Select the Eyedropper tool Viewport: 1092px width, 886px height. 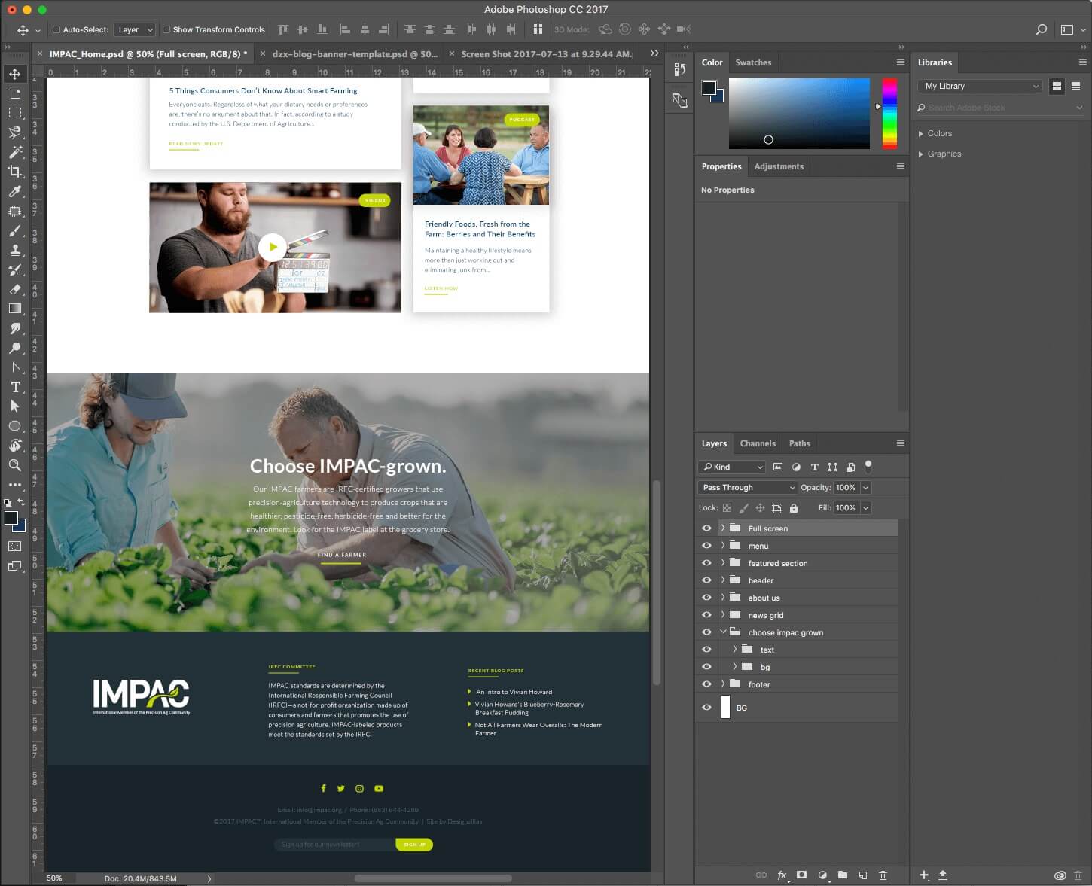(x=15, y=191)
